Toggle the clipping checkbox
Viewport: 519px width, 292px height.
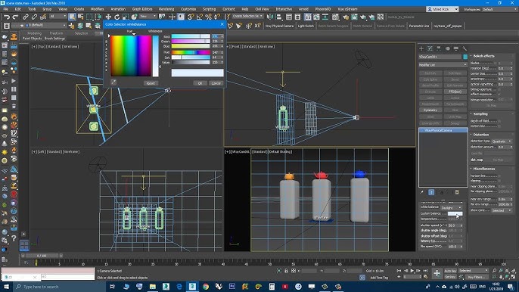[499, 181]
